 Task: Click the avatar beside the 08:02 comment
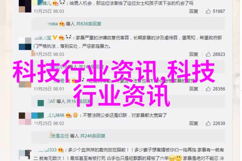[25, 119]
